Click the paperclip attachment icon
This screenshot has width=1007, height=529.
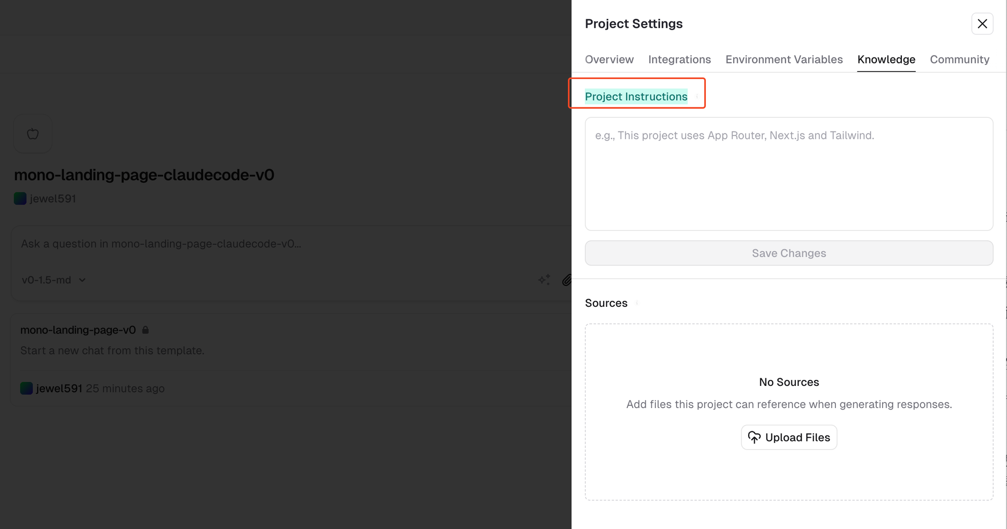pyautogui.click(x=566, y=280)
